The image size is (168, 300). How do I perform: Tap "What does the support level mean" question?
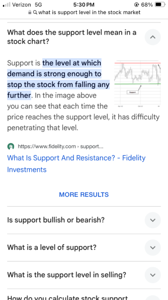coord(72,37)
